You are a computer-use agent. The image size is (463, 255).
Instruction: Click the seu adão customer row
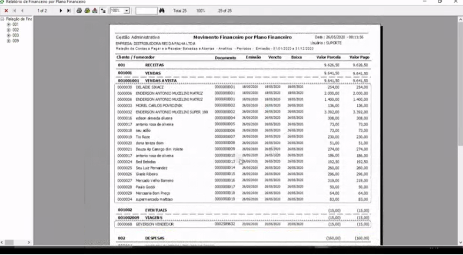(x=243, y=130)
